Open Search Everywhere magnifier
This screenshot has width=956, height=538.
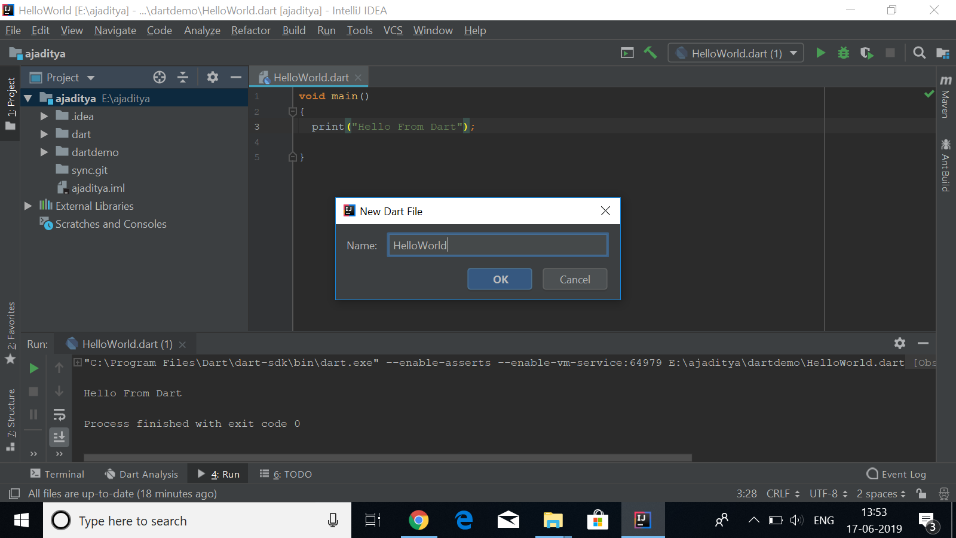pyautogui.click(x=919, y=53)
